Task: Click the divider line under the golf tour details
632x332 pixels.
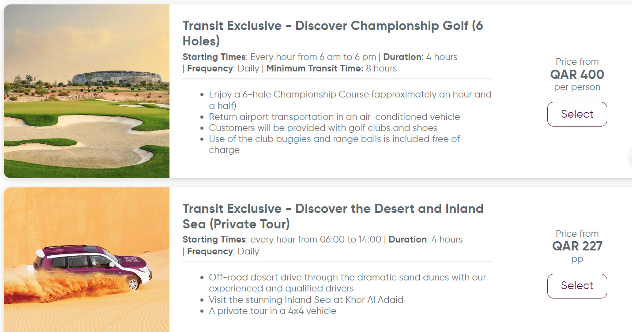Action: click(x=338, y=79)
